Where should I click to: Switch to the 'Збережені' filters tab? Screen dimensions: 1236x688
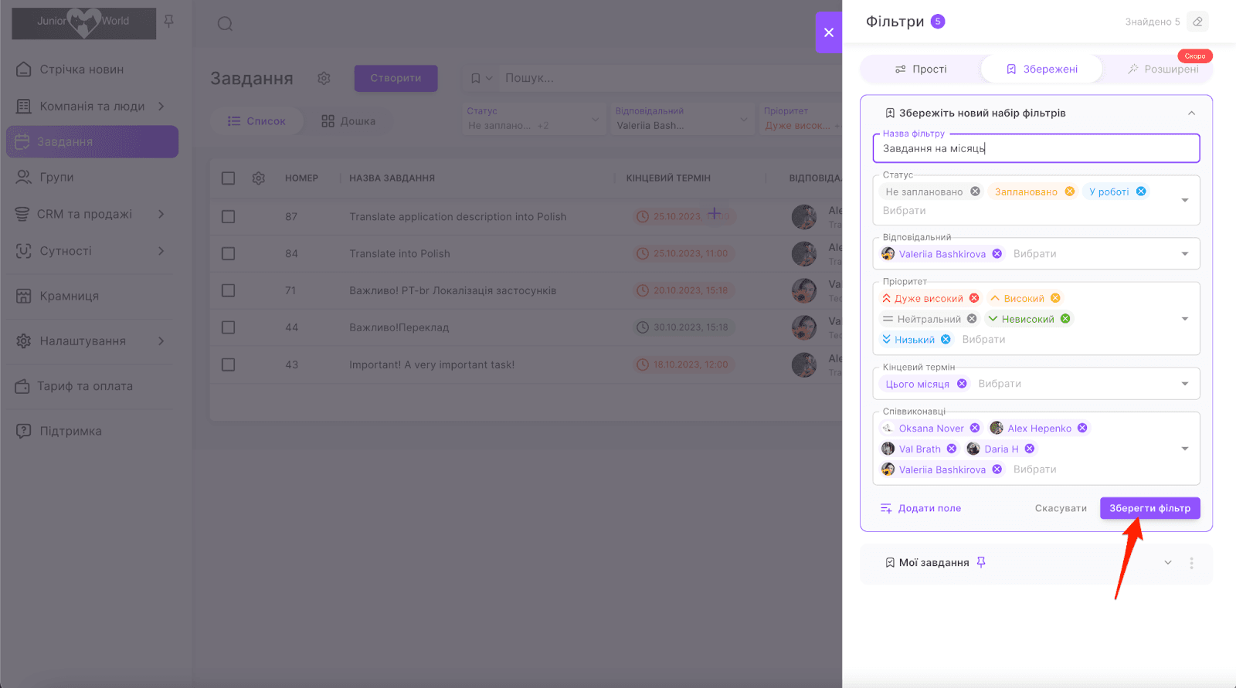click(1041, 69)
